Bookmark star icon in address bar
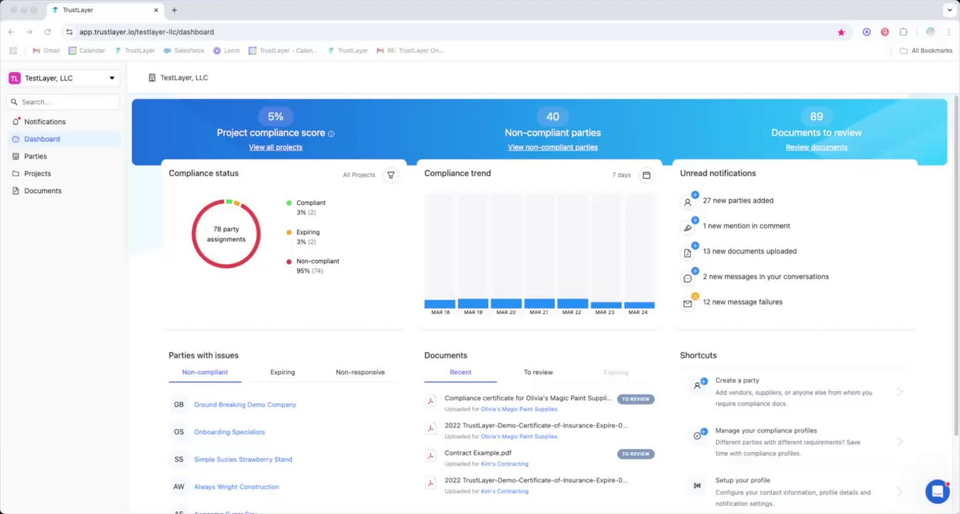960x514 pixels. [x=841, y=32]
